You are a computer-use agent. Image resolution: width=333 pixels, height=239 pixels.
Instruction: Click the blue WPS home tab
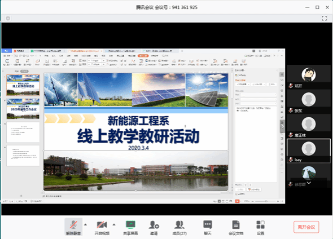[x=6, y=51]
